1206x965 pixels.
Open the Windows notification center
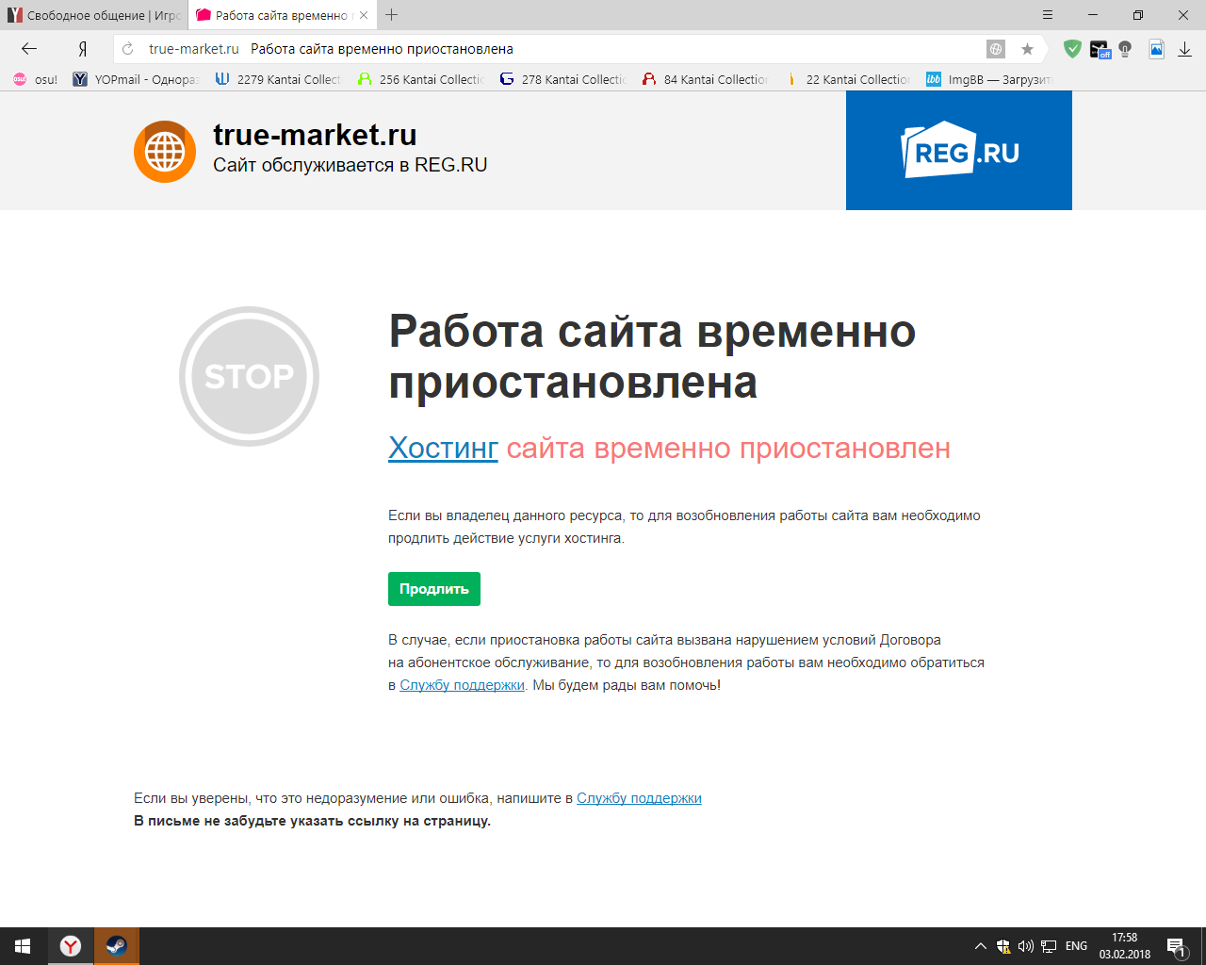click(x=1176, y=946)
